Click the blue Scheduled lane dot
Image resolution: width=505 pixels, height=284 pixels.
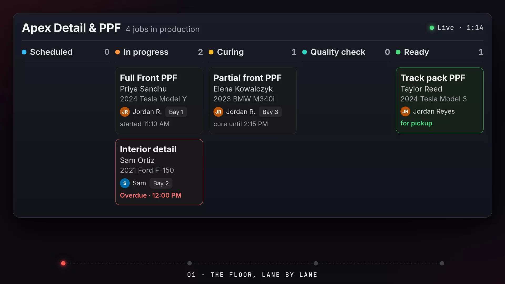[x=24, y=52]
